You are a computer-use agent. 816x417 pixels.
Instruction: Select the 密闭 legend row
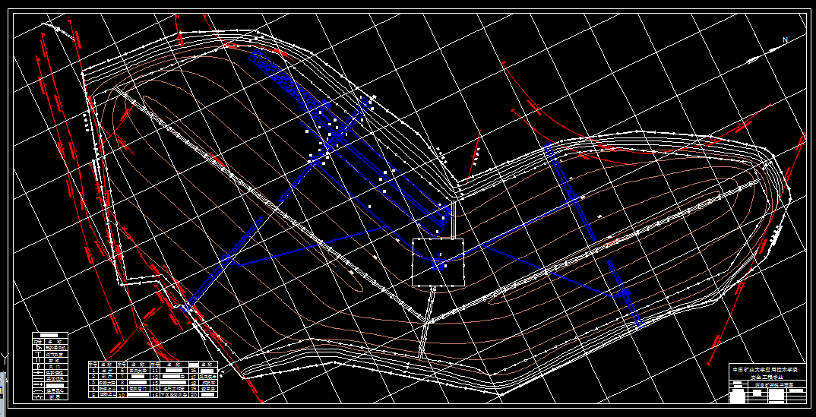pos(50,360)
